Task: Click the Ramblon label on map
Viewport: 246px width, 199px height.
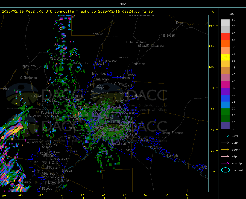Action: [98, 33]
